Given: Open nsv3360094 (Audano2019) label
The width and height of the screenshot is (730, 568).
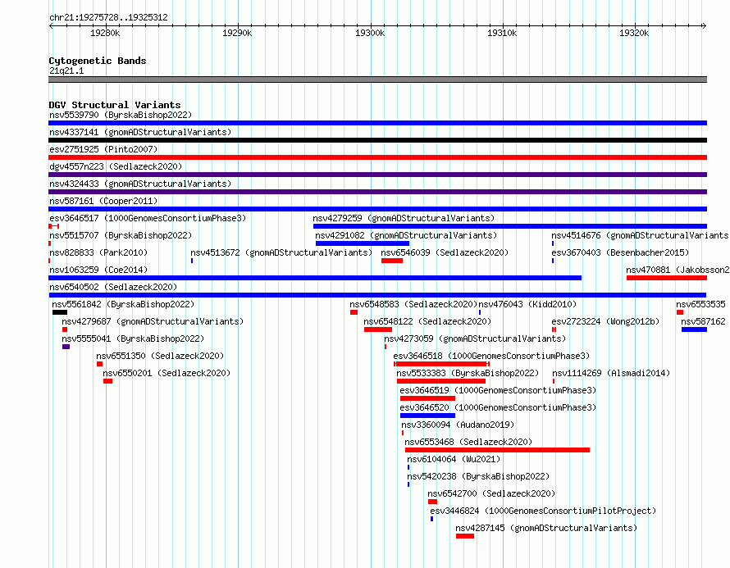Looking at the screenshot, I should point(458,425).
